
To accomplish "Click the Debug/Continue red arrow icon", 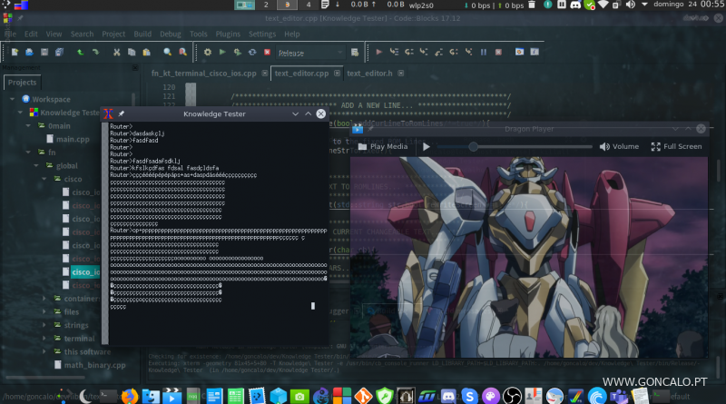I will point(378,52).
